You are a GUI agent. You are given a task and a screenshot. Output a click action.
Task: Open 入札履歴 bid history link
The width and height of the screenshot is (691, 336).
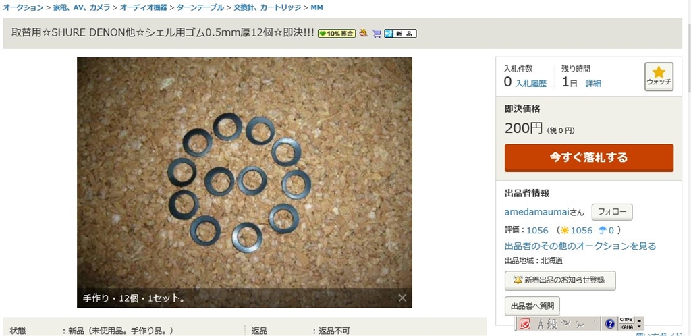click(x=531, y=83)
